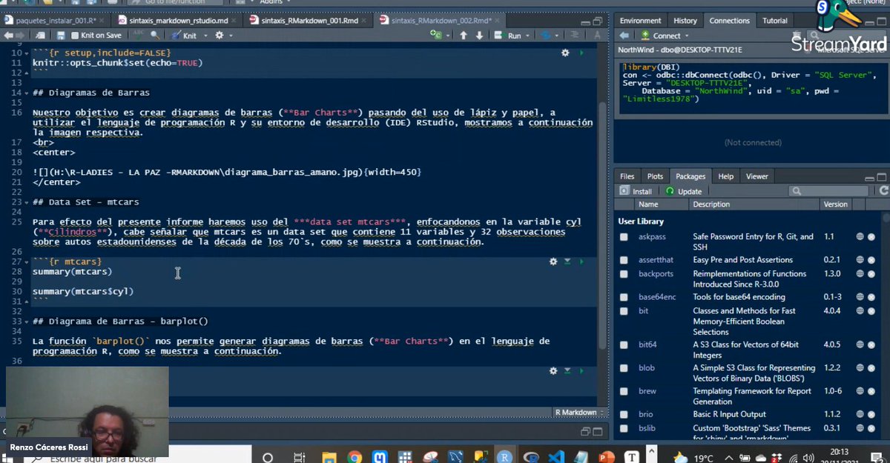Open PowerPoint from the taskbar
Viewport: 890px width, 463px height.
point(606,457)
